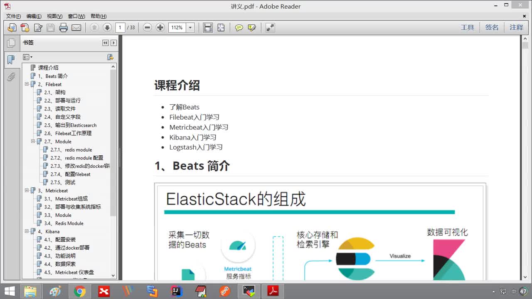Open the 注释 pane
532x299 pixels.
[x=516, y=27]
